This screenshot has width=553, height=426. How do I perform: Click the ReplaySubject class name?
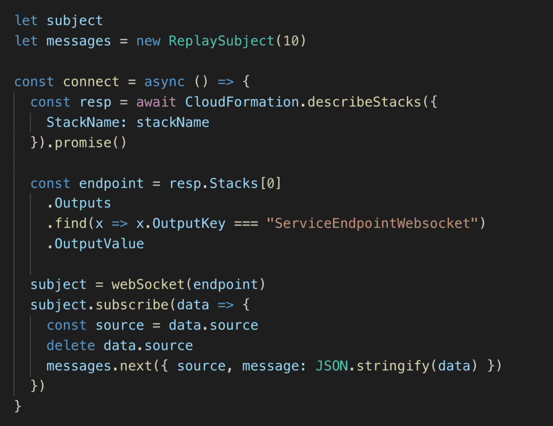tap(221, 41)
